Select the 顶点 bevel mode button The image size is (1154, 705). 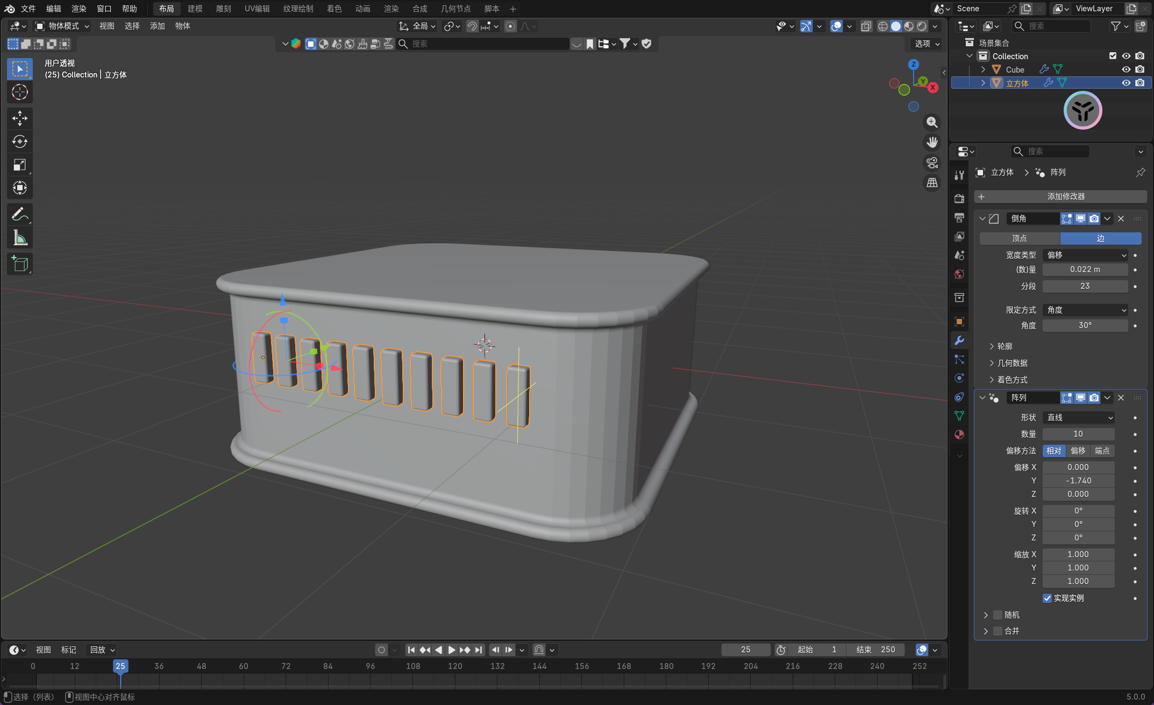pos(1019,238)
